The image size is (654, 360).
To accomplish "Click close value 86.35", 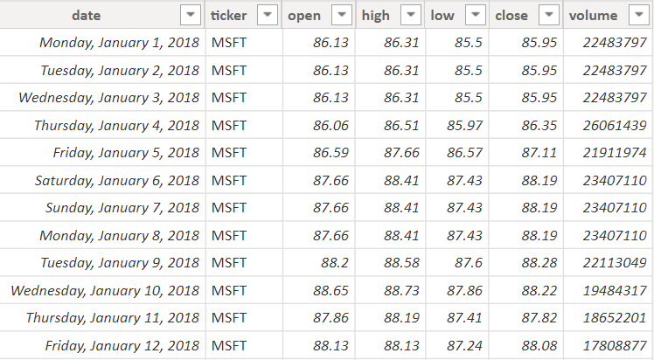I will (x=539, y=125).
